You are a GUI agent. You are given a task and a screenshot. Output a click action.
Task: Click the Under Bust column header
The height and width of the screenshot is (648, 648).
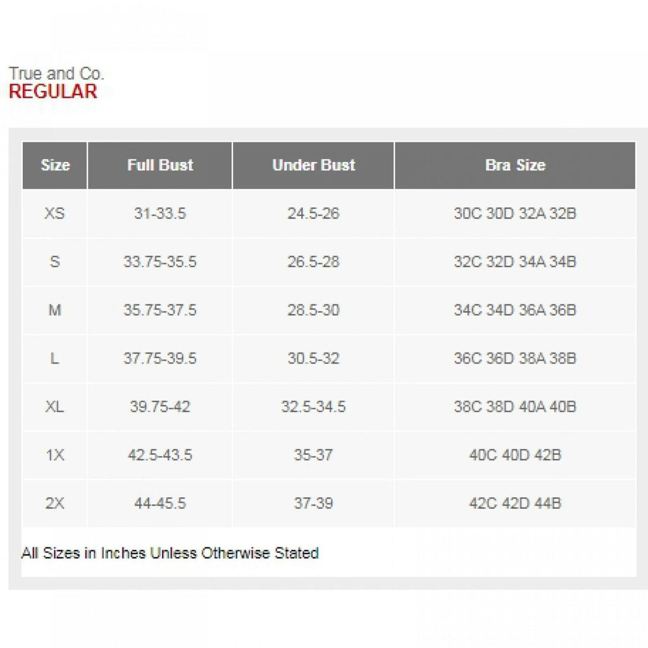[313, 165]
